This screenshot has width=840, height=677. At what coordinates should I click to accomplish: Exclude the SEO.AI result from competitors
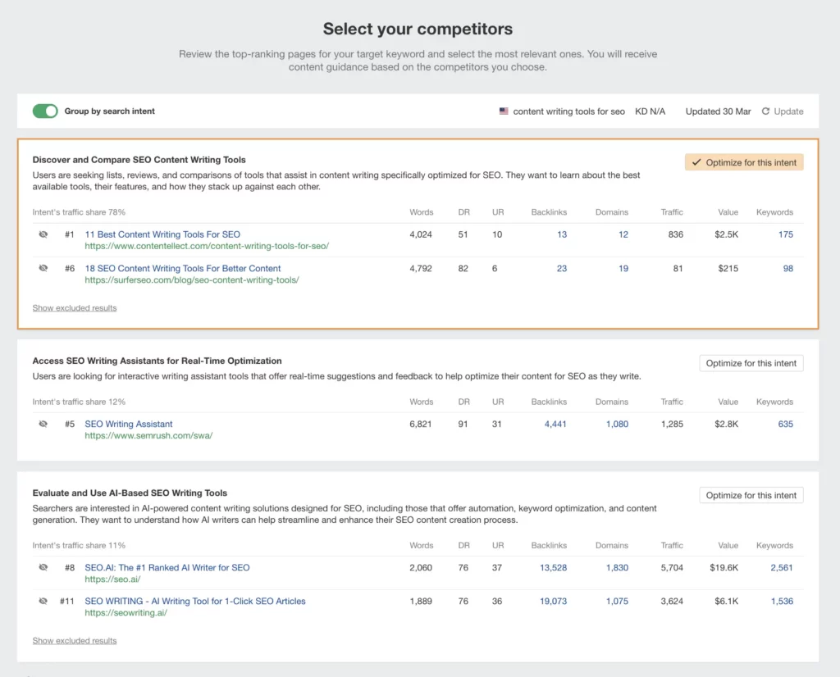pos(43,567)
